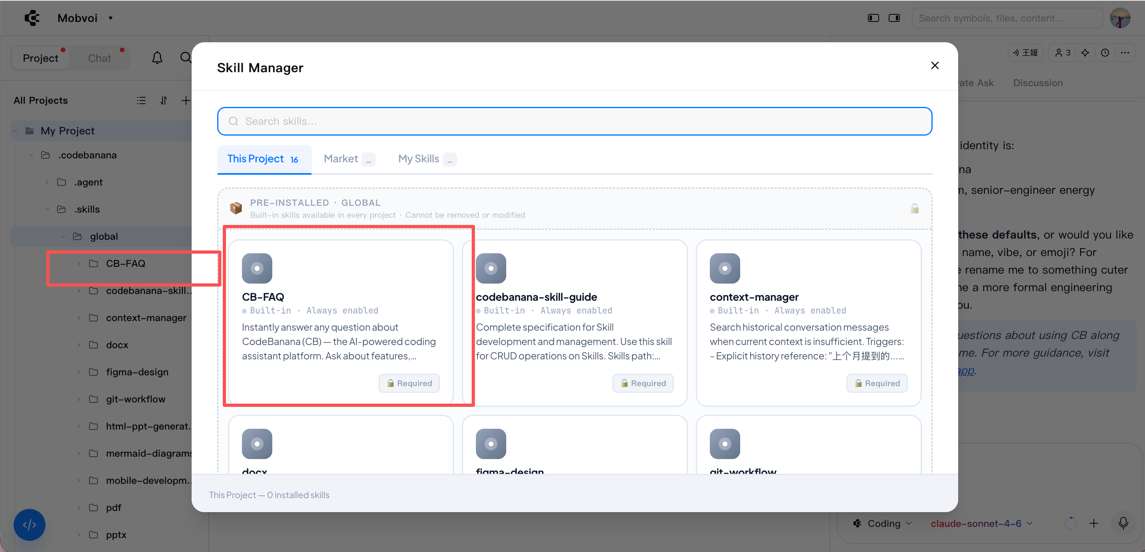Image resolution: width=1145 pixels, height=552 pixels.
Task: Open the My Skills tab
Action: click(x=427, y=159)
